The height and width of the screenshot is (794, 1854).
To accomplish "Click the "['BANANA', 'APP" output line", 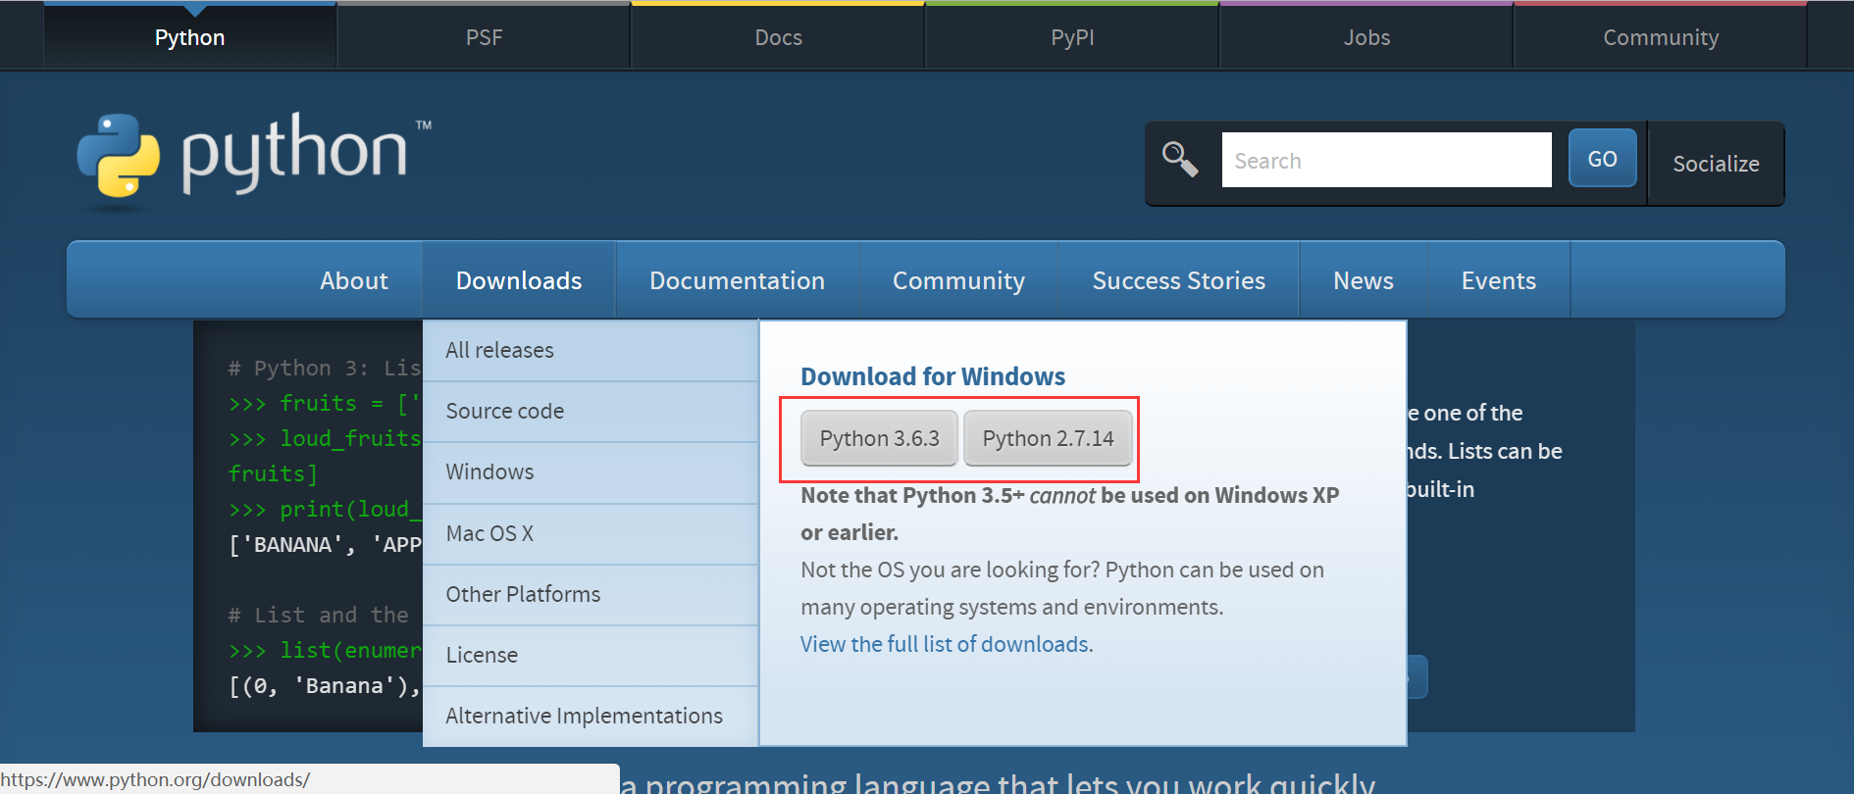I will tap(325, 544).
